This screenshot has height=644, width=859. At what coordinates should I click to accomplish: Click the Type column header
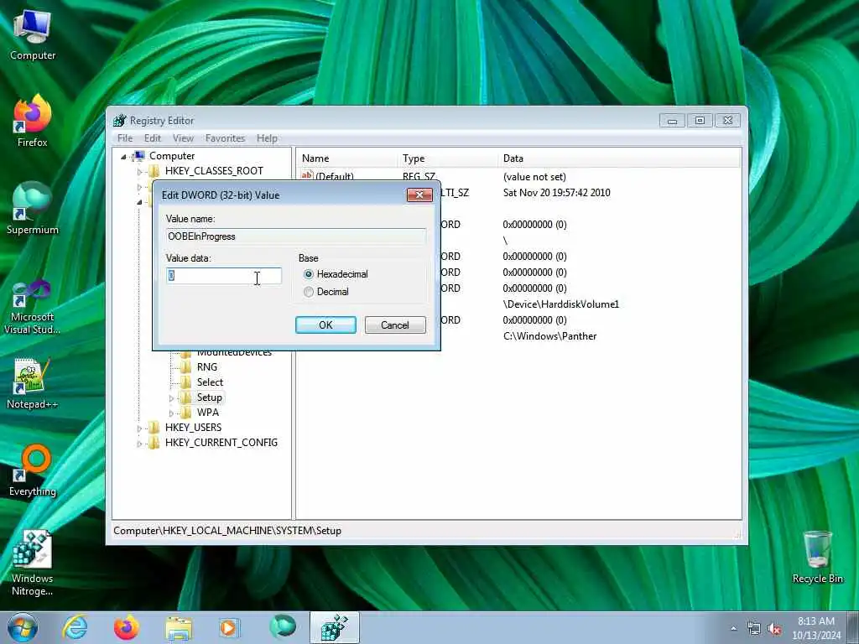447,158
